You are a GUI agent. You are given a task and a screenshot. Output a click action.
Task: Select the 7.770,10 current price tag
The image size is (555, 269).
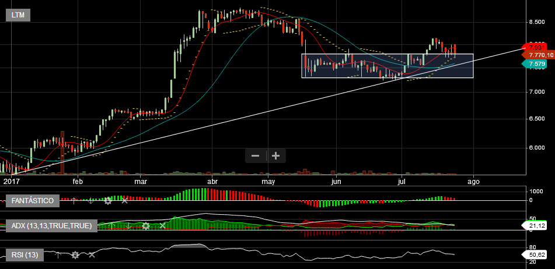tap(538, 55)
